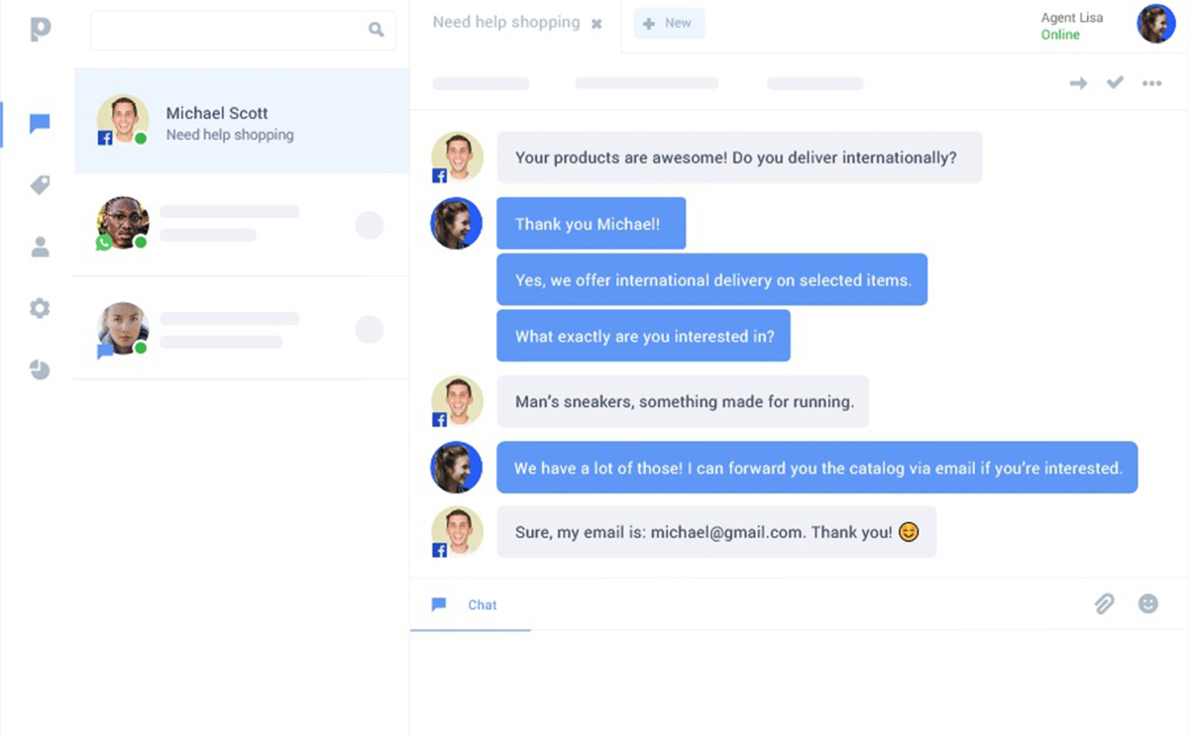
Task: Open the reports pie chart icon
Action: click(40, 369)
